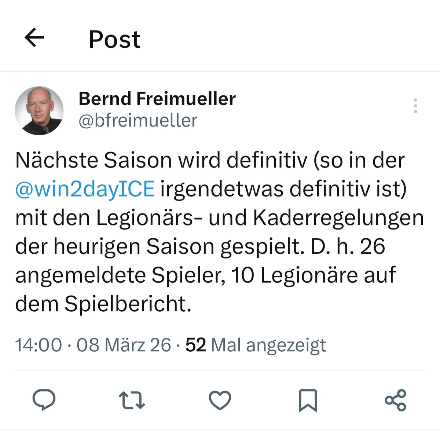Click the date '08 März 26'
The width and height of the screenshot is (440, 440).
click(x=124, y=345)
